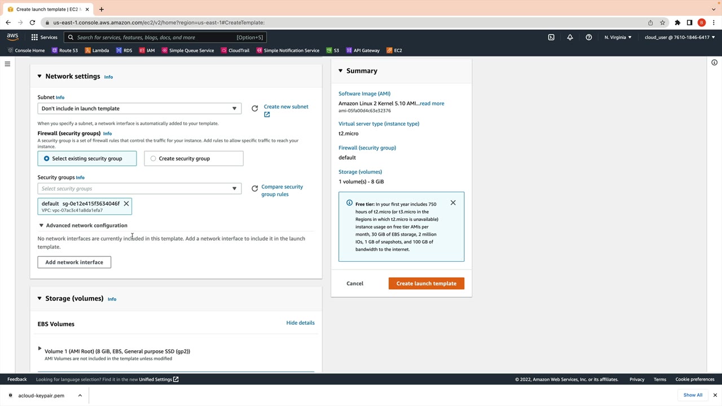The height and width of the screenshot is (406, 722).
Task: Open the Firewall (security groups) Info link
Action: click(107, 134)
